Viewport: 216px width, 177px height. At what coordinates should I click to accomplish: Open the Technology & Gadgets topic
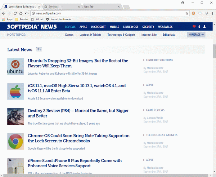(x=121, y=35)
